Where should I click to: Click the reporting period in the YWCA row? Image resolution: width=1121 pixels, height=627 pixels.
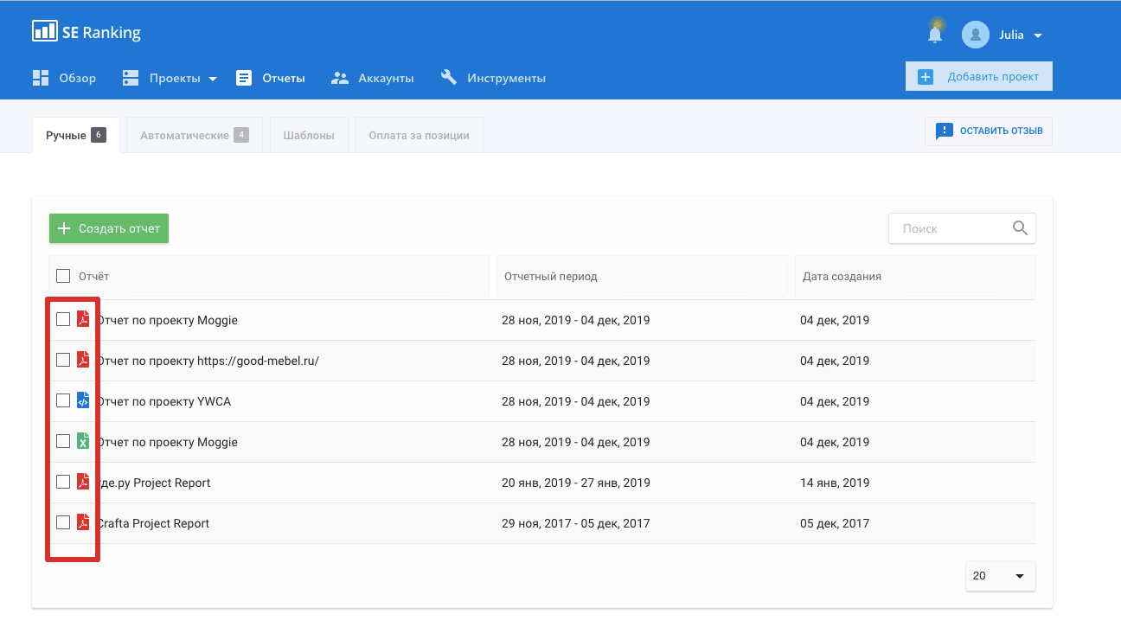tap(576, 401)
